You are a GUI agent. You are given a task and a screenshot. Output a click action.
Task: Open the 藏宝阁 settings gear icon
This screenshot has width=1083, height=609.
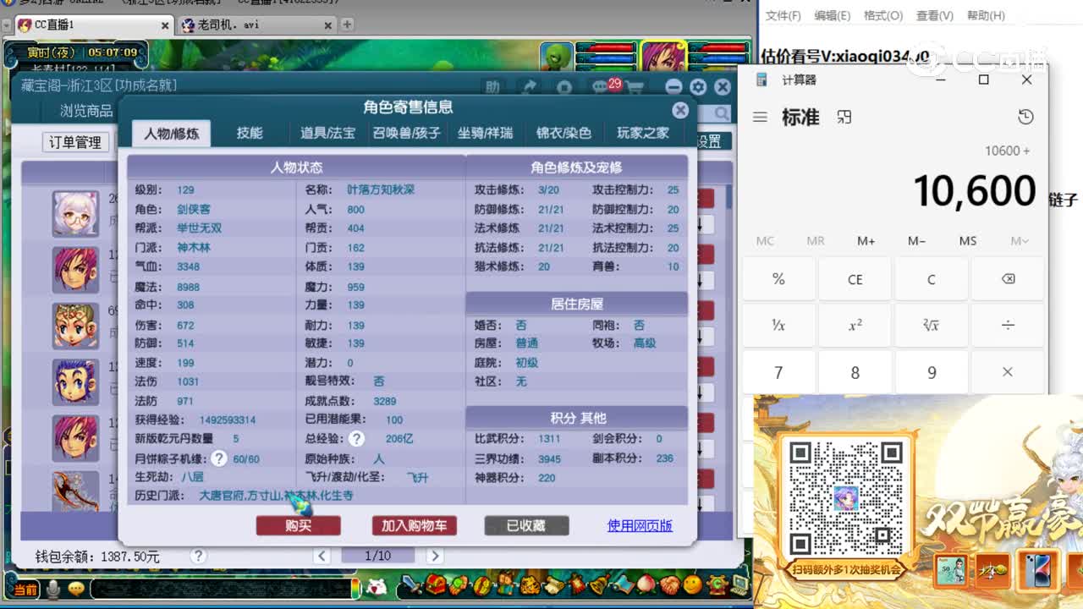coord(698,87)
